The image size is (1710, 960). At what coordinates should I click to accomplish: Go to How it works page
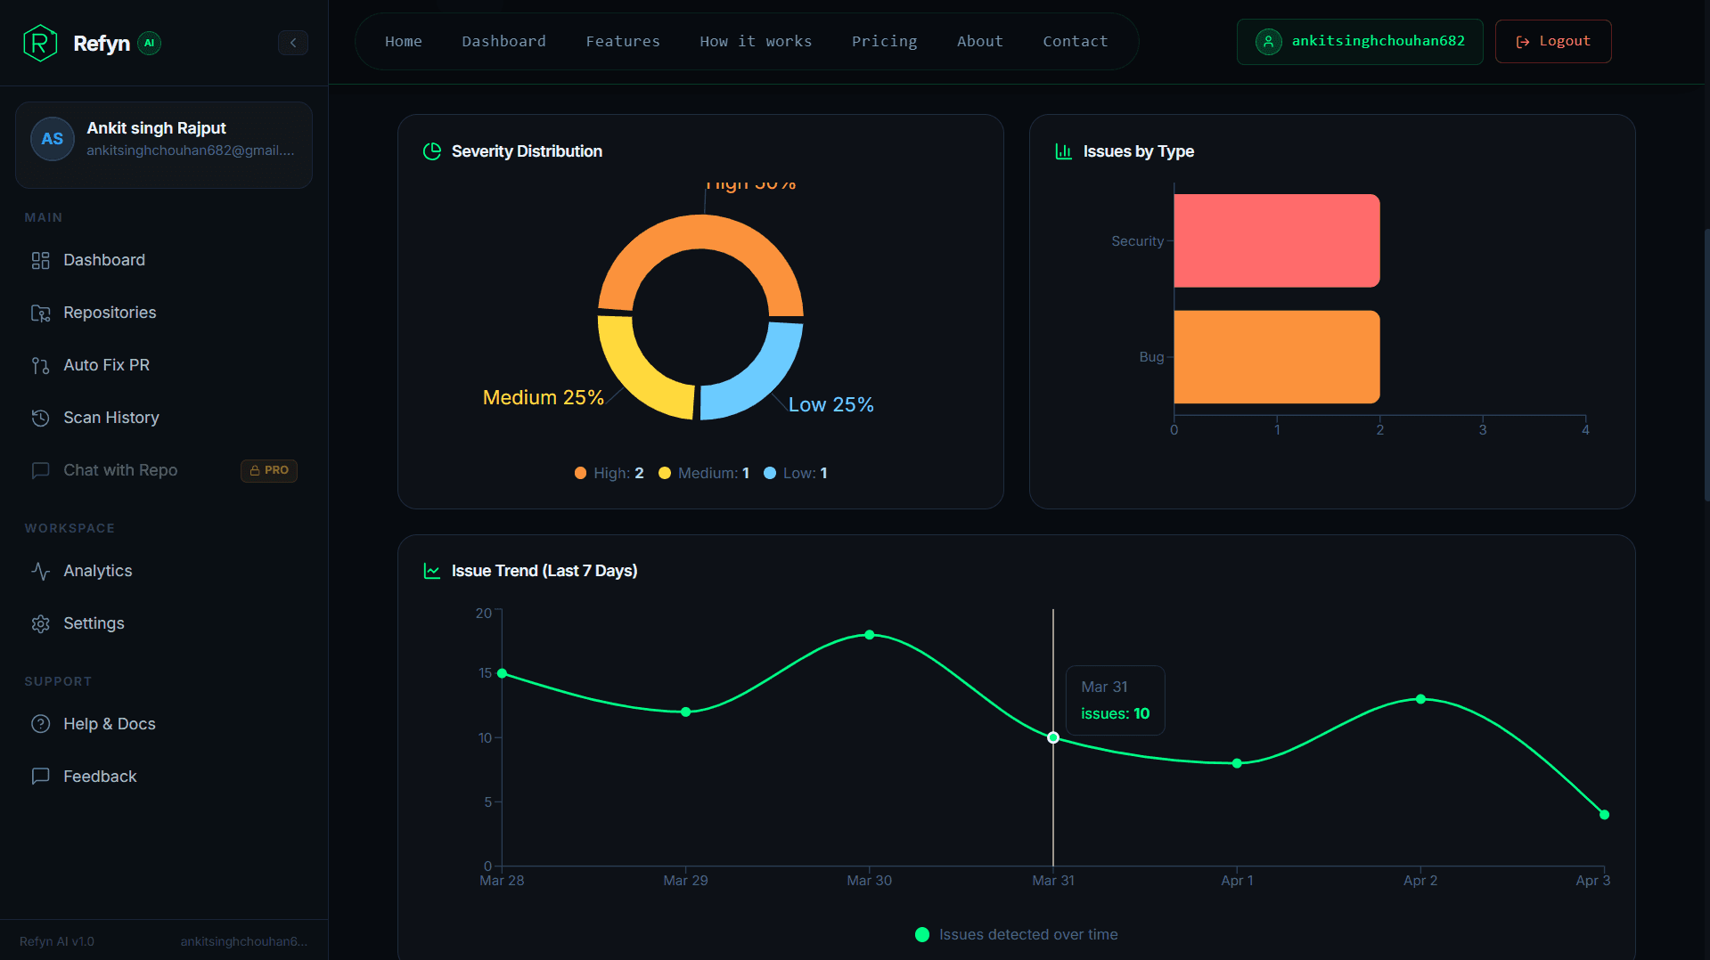755,41
